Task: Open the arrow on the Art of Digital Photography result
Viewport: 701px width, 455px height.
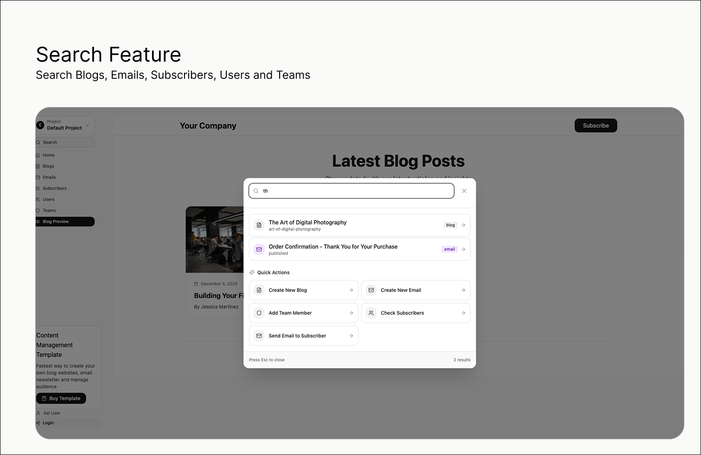Action: point(463,225)
